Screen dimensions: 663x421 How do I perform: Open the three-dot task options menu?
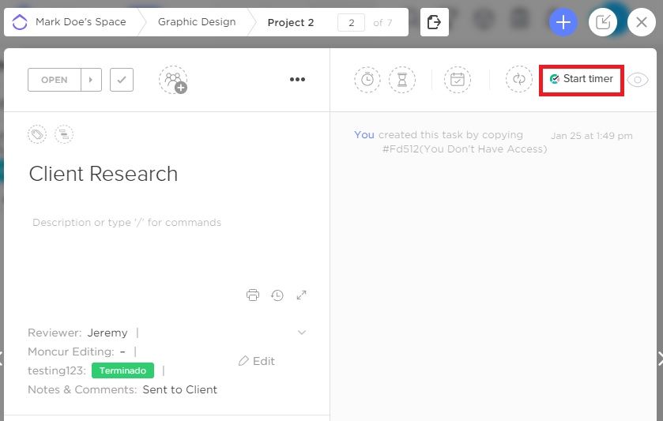click(297, 79)
